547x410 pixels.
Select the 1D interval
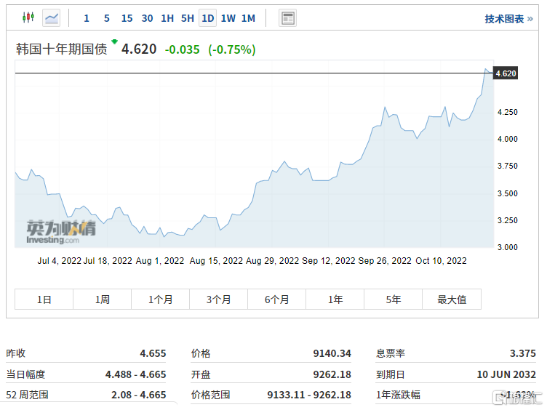click(208, 18)
